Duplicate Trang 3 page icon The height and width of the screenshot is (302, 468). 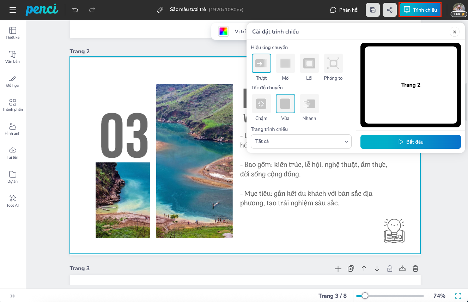tap(351, 268)
